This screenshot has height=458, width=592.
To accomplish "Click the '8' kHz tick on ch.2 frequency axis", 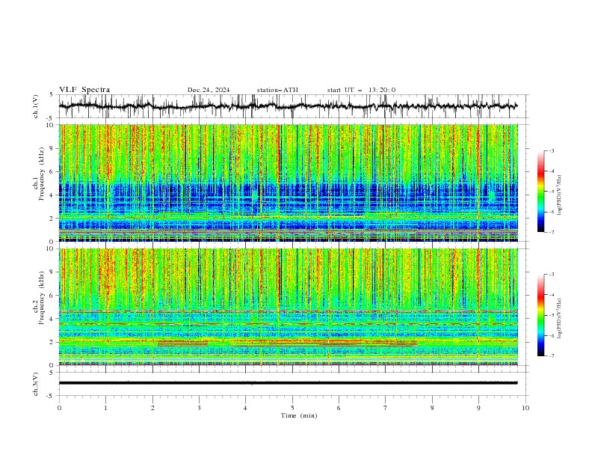I will pyautogui.click(x=53, y=272).
